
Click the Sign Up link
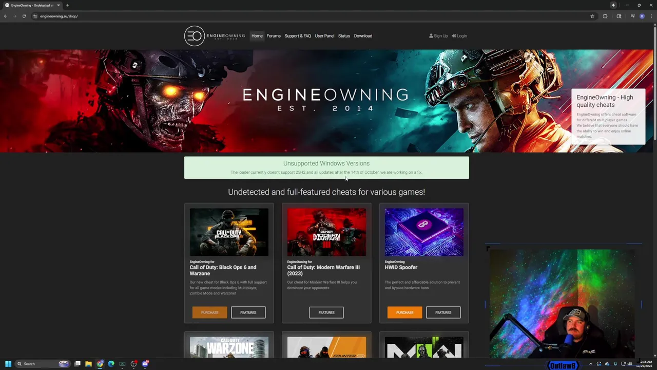438,36
